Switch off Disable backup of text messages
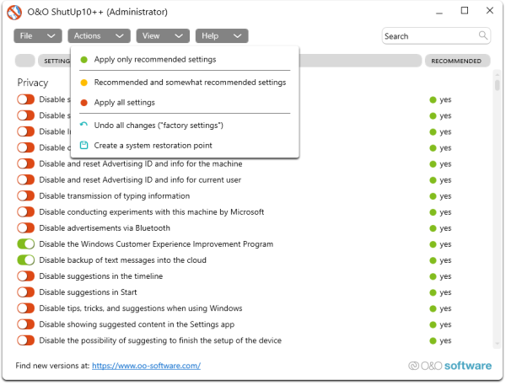 [26, 260]
